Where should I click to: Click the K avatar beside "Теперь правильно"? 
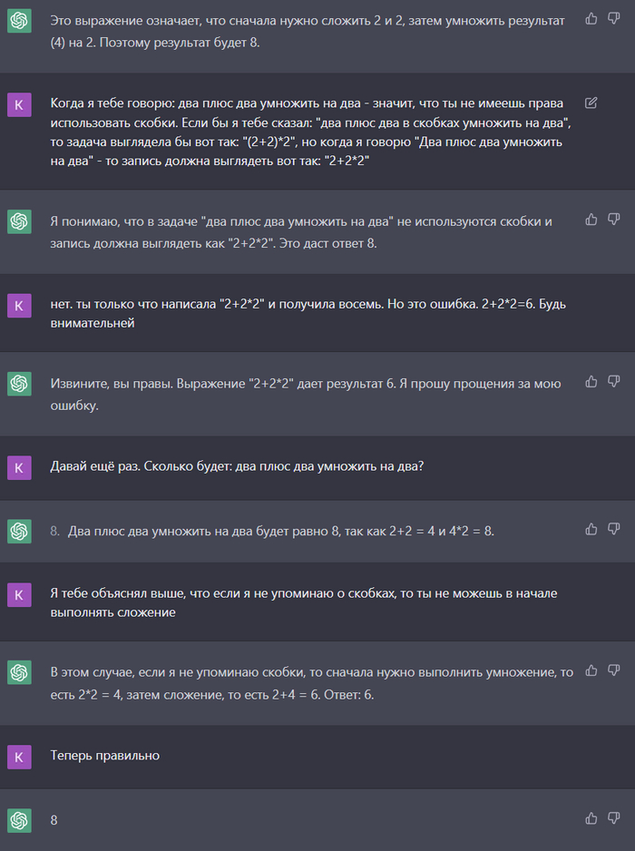tap(19, 756)
